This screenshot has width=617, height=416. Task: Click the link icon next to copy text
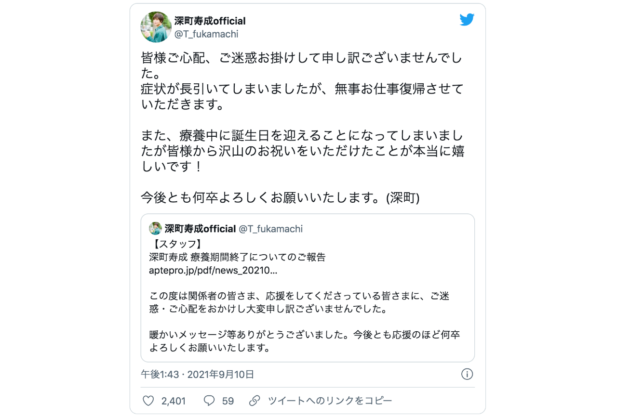click(x=254, y=401)
